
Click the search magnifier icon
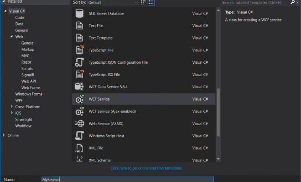point(292,2)
